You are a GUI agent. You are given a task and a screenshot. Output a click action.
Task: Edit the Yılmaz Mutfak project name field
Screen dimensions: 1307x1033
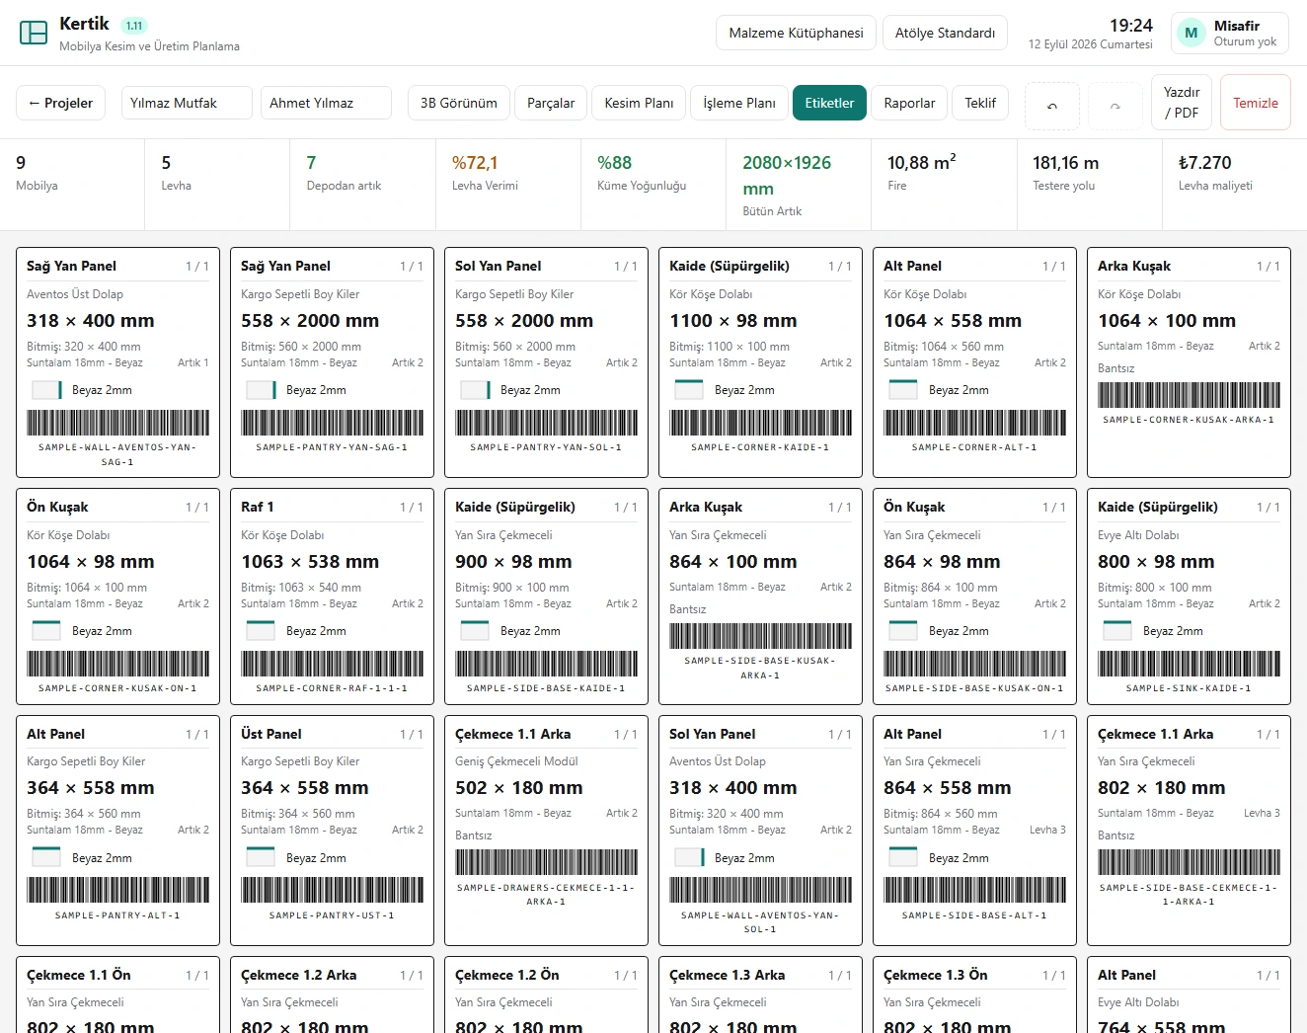point(187,103)
